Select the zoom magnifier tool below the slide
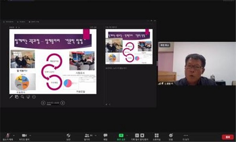This screenshot has height=142, width=236. 22,97
